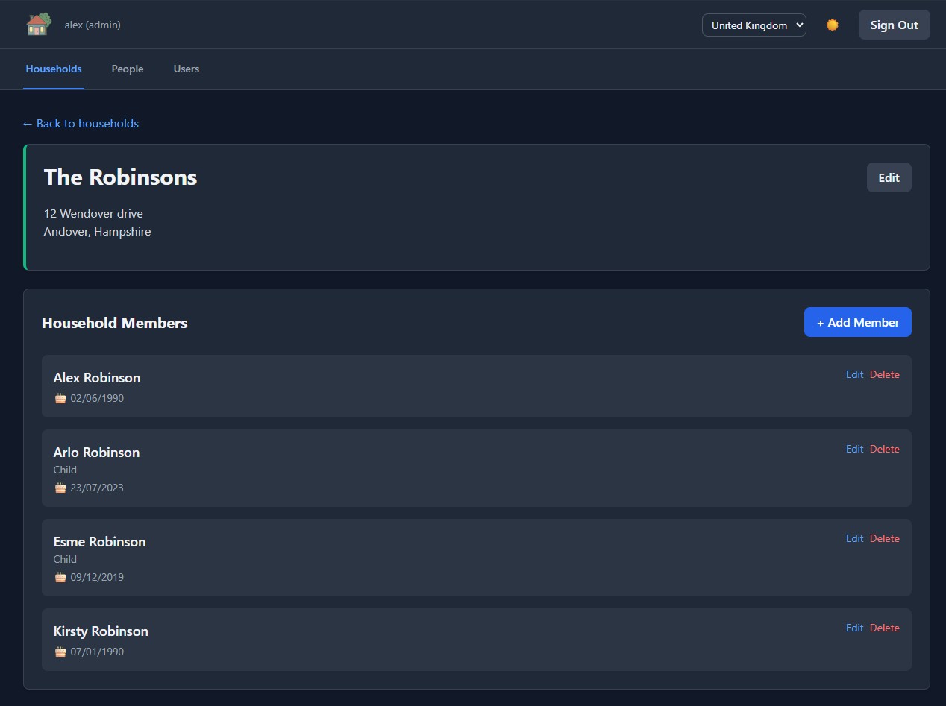Open the United Kingdom country dropdown

[x=754, y=25]
